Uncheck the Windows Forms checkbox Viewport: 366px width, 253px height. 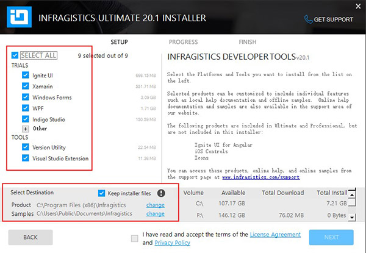pos(26,97)
